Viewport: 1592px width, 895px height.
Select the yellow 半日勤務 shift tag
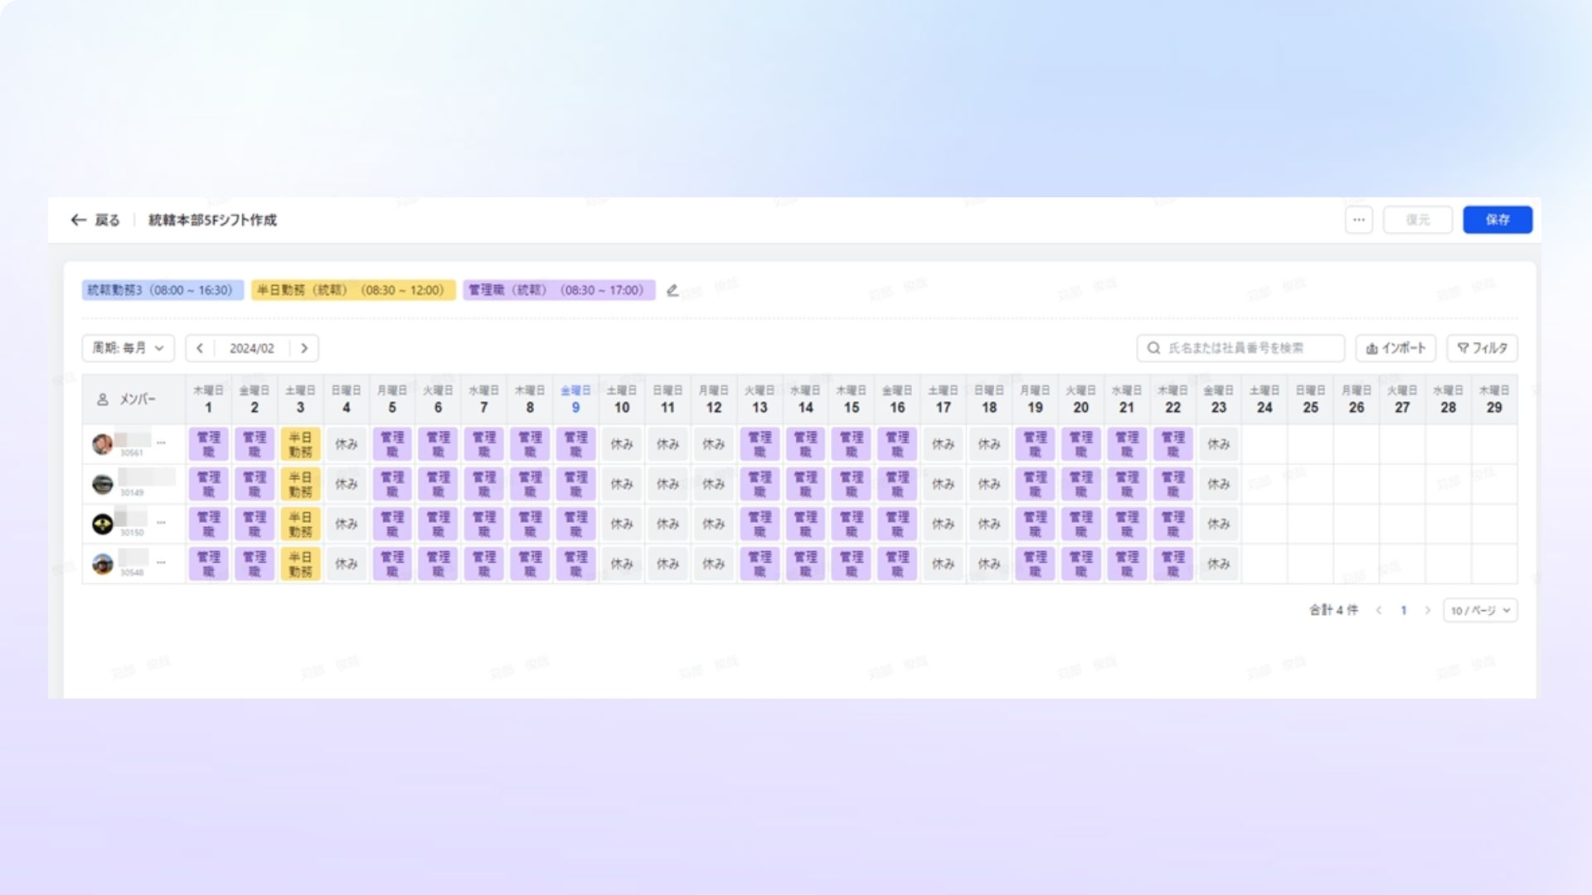click(x=352, y=290)
